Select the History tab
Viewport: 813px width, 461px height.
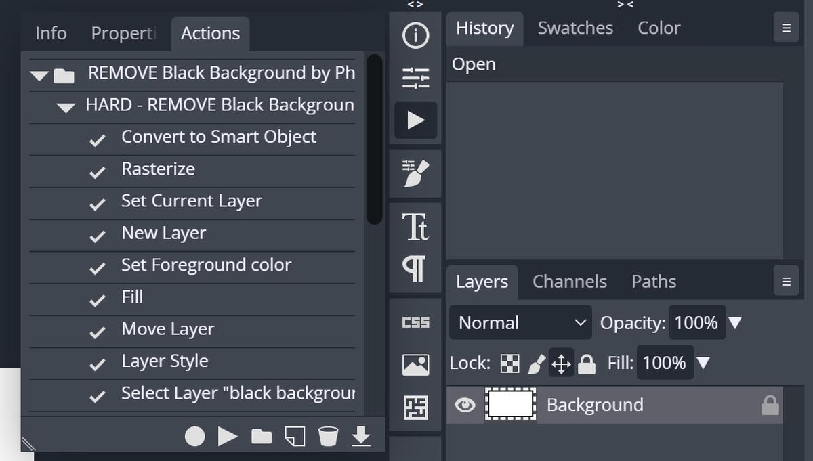pos(485,28)
